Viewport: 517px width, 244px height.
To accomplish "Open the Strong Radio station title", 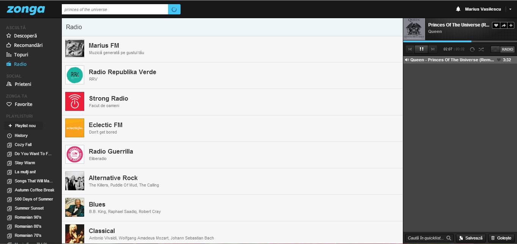I will click(108, 98).
